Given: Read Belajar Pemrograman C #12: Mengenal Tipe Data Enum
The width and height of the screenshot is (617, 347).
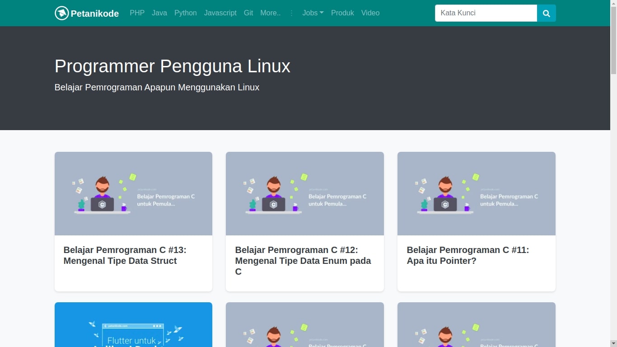Looking at the screenshot, I should click(303, 261).
